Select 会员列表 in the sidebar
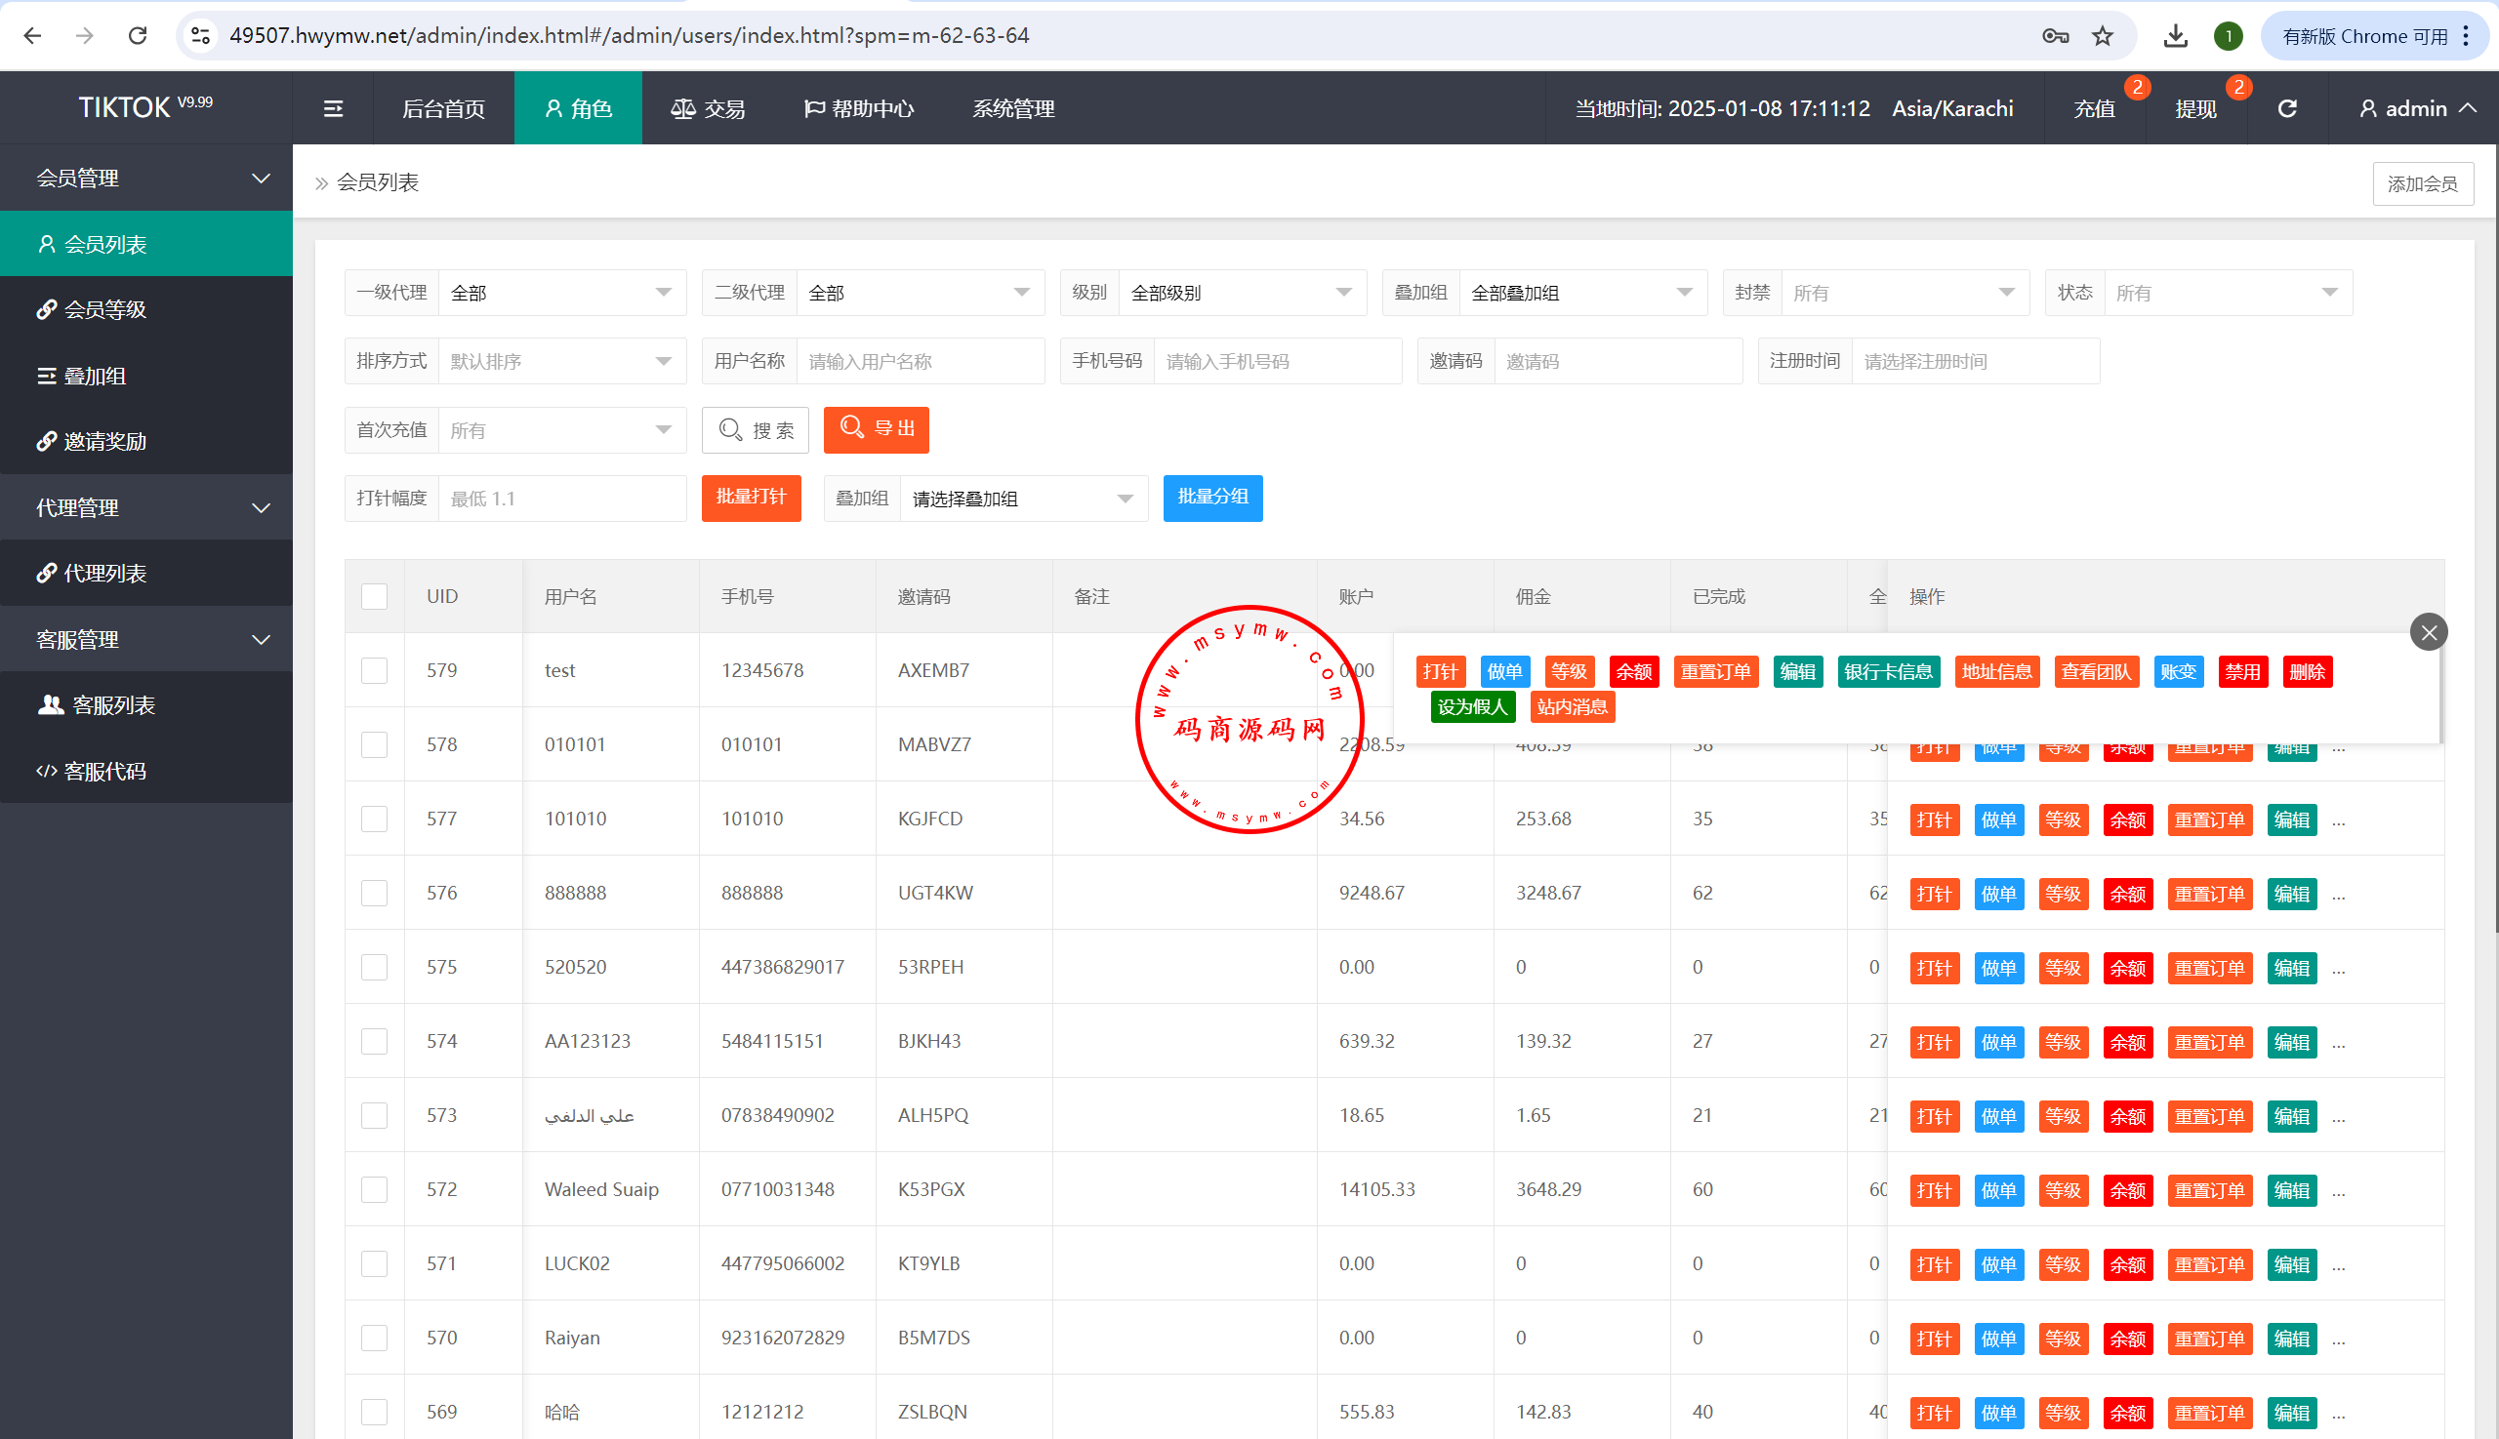2499x1439 pixels. [x=146, y=244]
